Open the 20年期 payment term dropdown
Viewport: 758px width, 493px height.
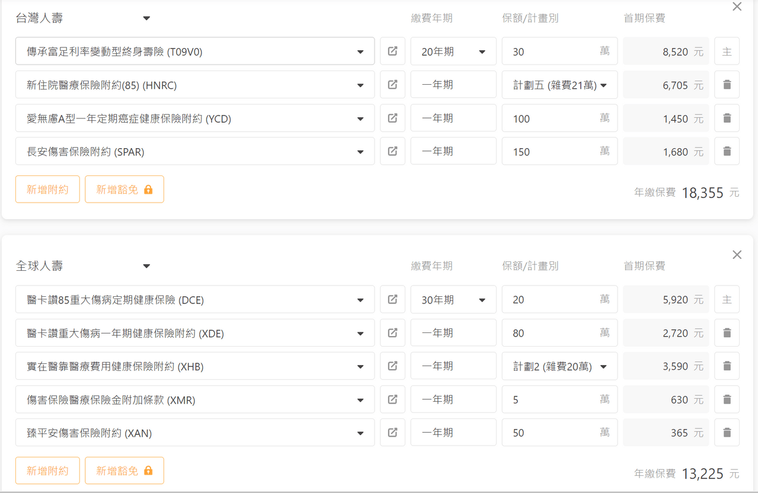(453, 52)
